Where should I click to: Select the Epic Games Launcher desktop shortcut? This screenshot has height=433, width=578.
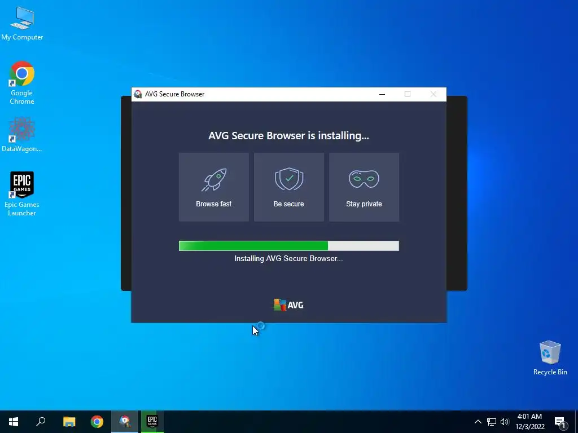tap(22, 194)
